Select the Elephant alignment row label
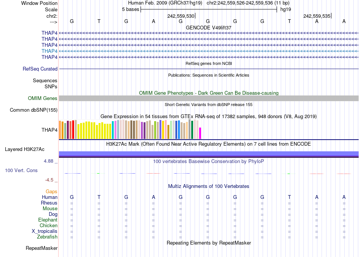 click(x=48, y=220)
